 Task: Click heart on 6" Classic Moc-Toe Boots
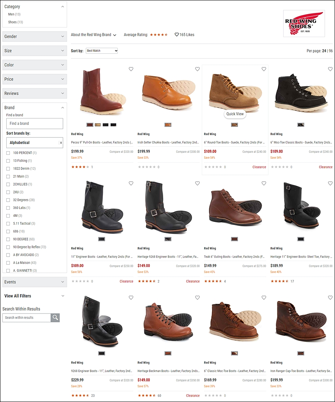tap(264, 298)
